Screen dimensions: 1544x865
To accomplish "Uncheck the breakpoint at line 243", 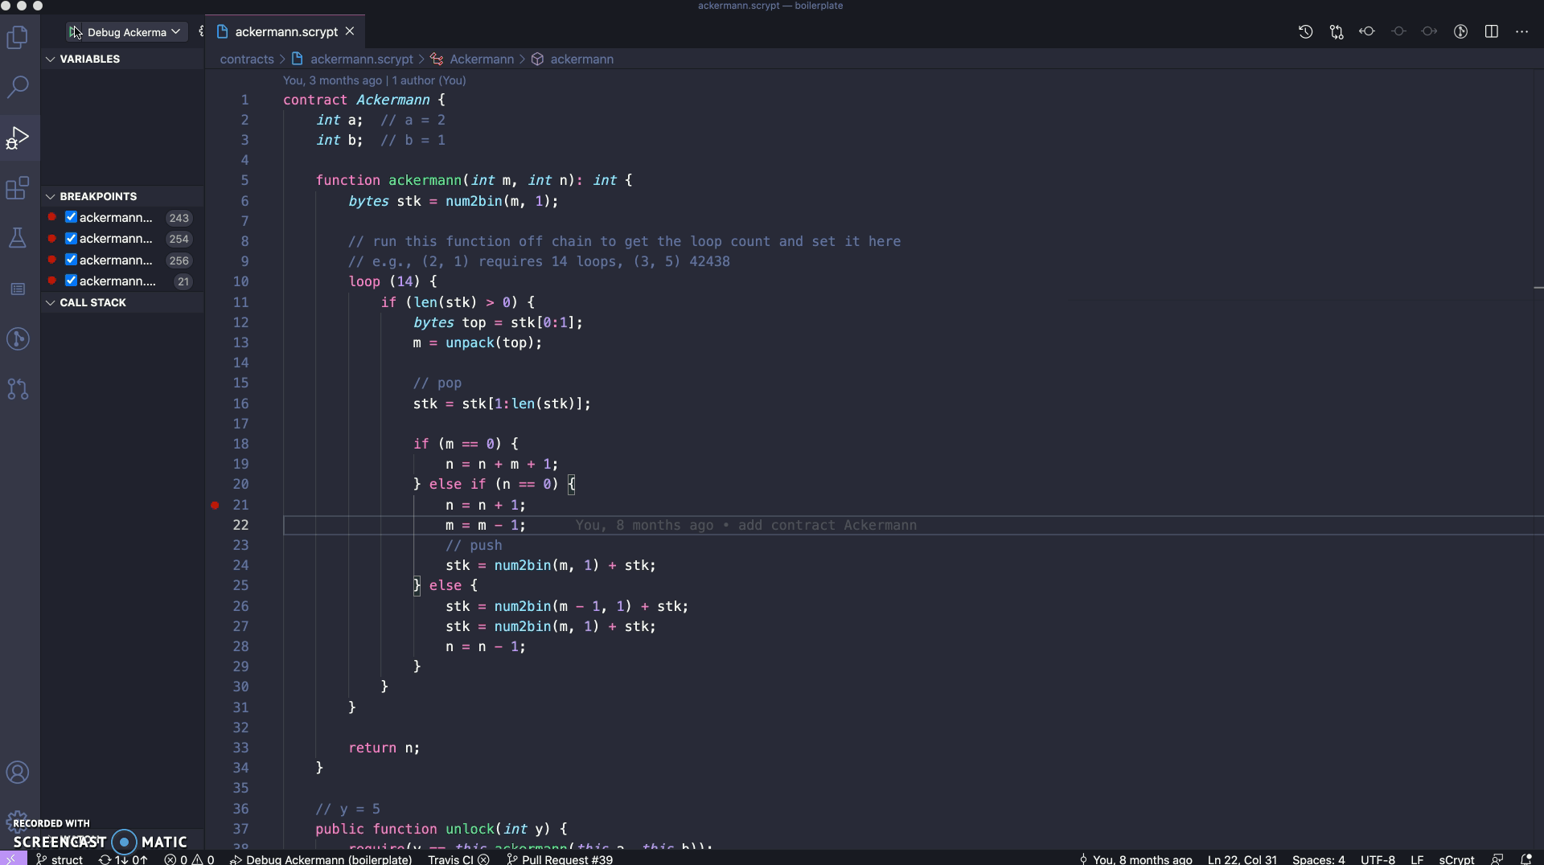I will point(71,217).
